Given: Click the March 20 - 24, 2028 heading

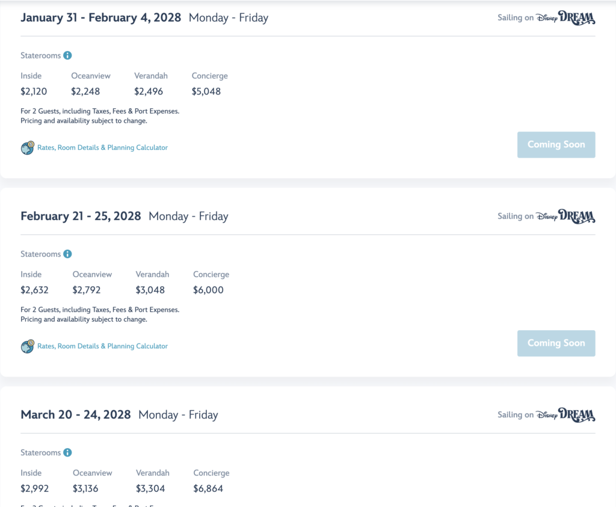Looking at the screenshot, I should 75,415.
